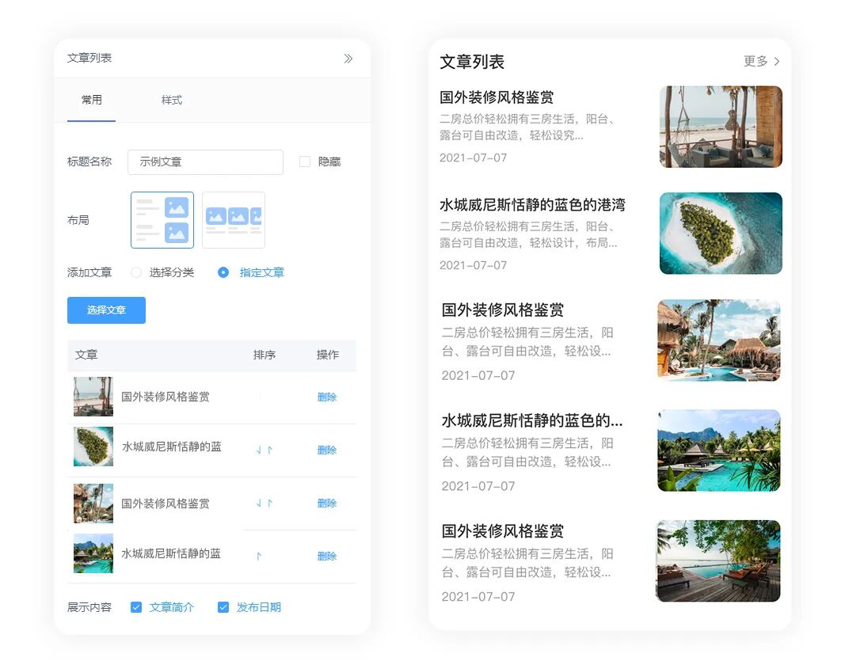
Task: Delete the thatched-hut article row
Action: click(326, 503)
